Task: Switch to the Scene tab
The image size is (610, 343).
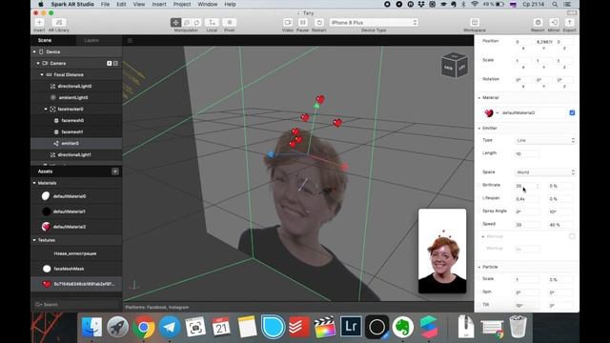Action: point(45,40)
